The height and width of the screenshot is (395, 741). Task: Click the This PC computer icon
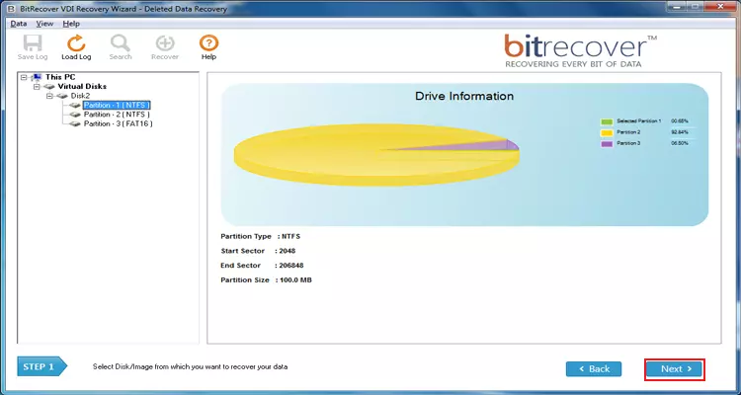tap(37, 77)
